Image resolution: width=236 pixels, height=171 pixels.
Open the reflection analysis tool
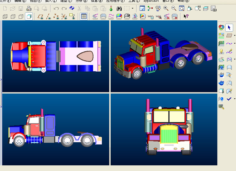pos(127,16)
